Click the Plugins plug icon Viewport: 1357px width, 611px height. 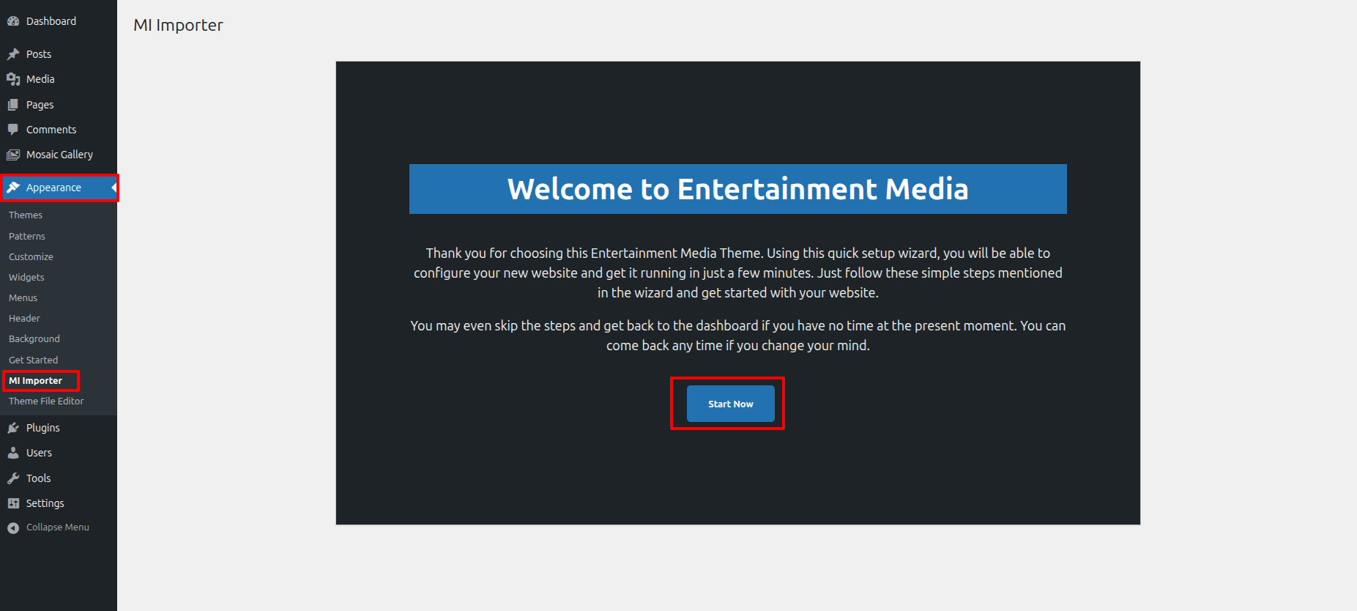pyautogui.click(x=13, y=428)
